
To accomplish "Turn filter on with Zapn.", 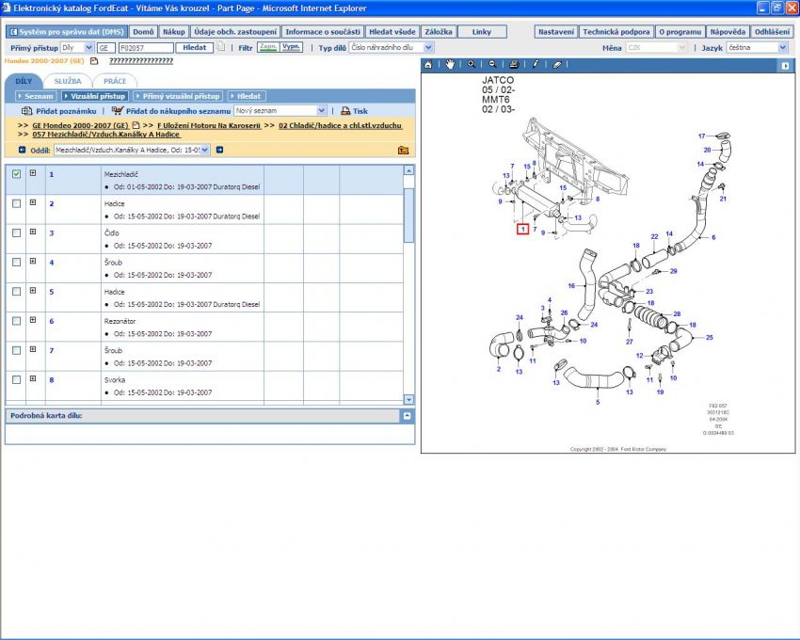I will click(x=267, y=47).
